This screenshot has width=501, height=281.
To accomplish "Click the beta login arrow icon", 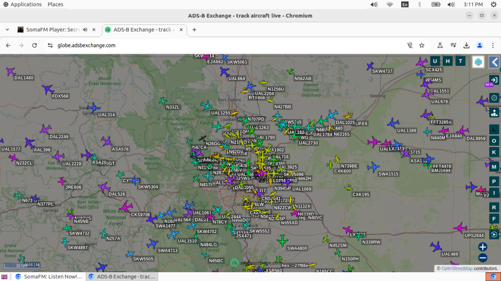I will point(494,80).
